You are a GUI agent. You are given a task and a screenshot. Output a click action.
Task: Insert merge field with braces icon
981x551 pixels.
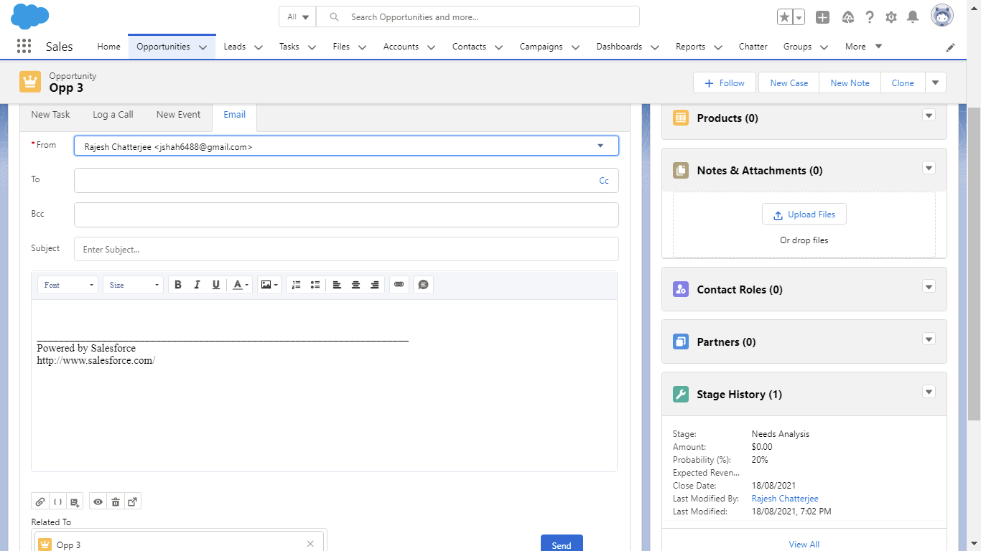tap(58, 502)
